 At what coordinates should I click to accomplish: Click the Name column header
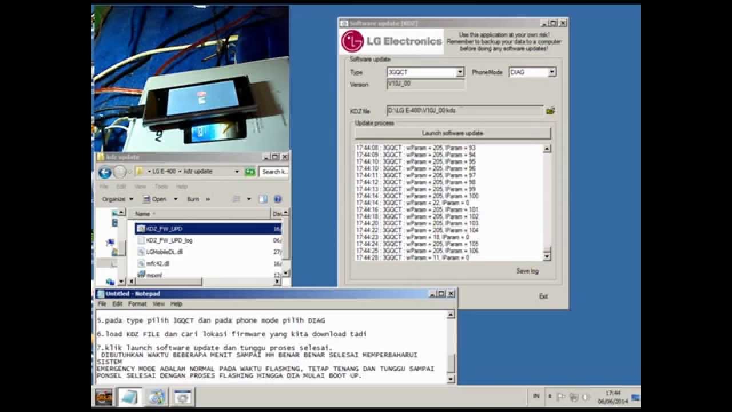pyautogui.click(x=199, y=213)
